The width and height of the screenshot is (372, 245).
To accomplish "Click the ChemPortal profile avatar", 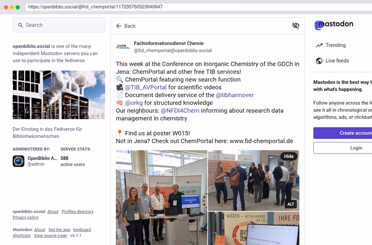I will click(123, 47).
